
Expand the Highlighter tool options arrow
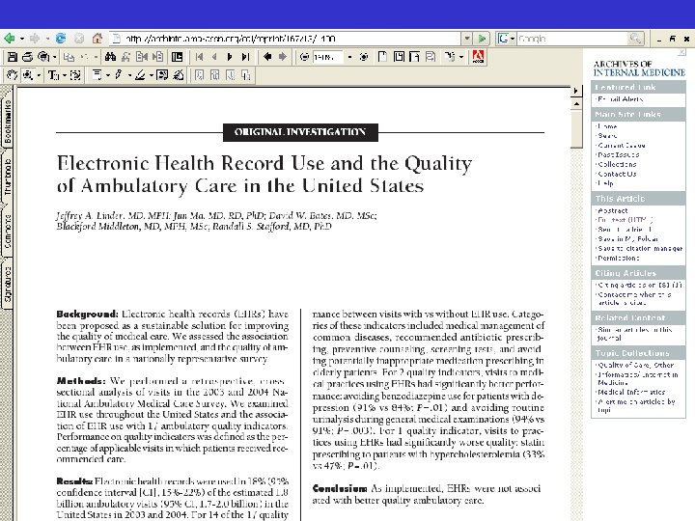[152, 75]
